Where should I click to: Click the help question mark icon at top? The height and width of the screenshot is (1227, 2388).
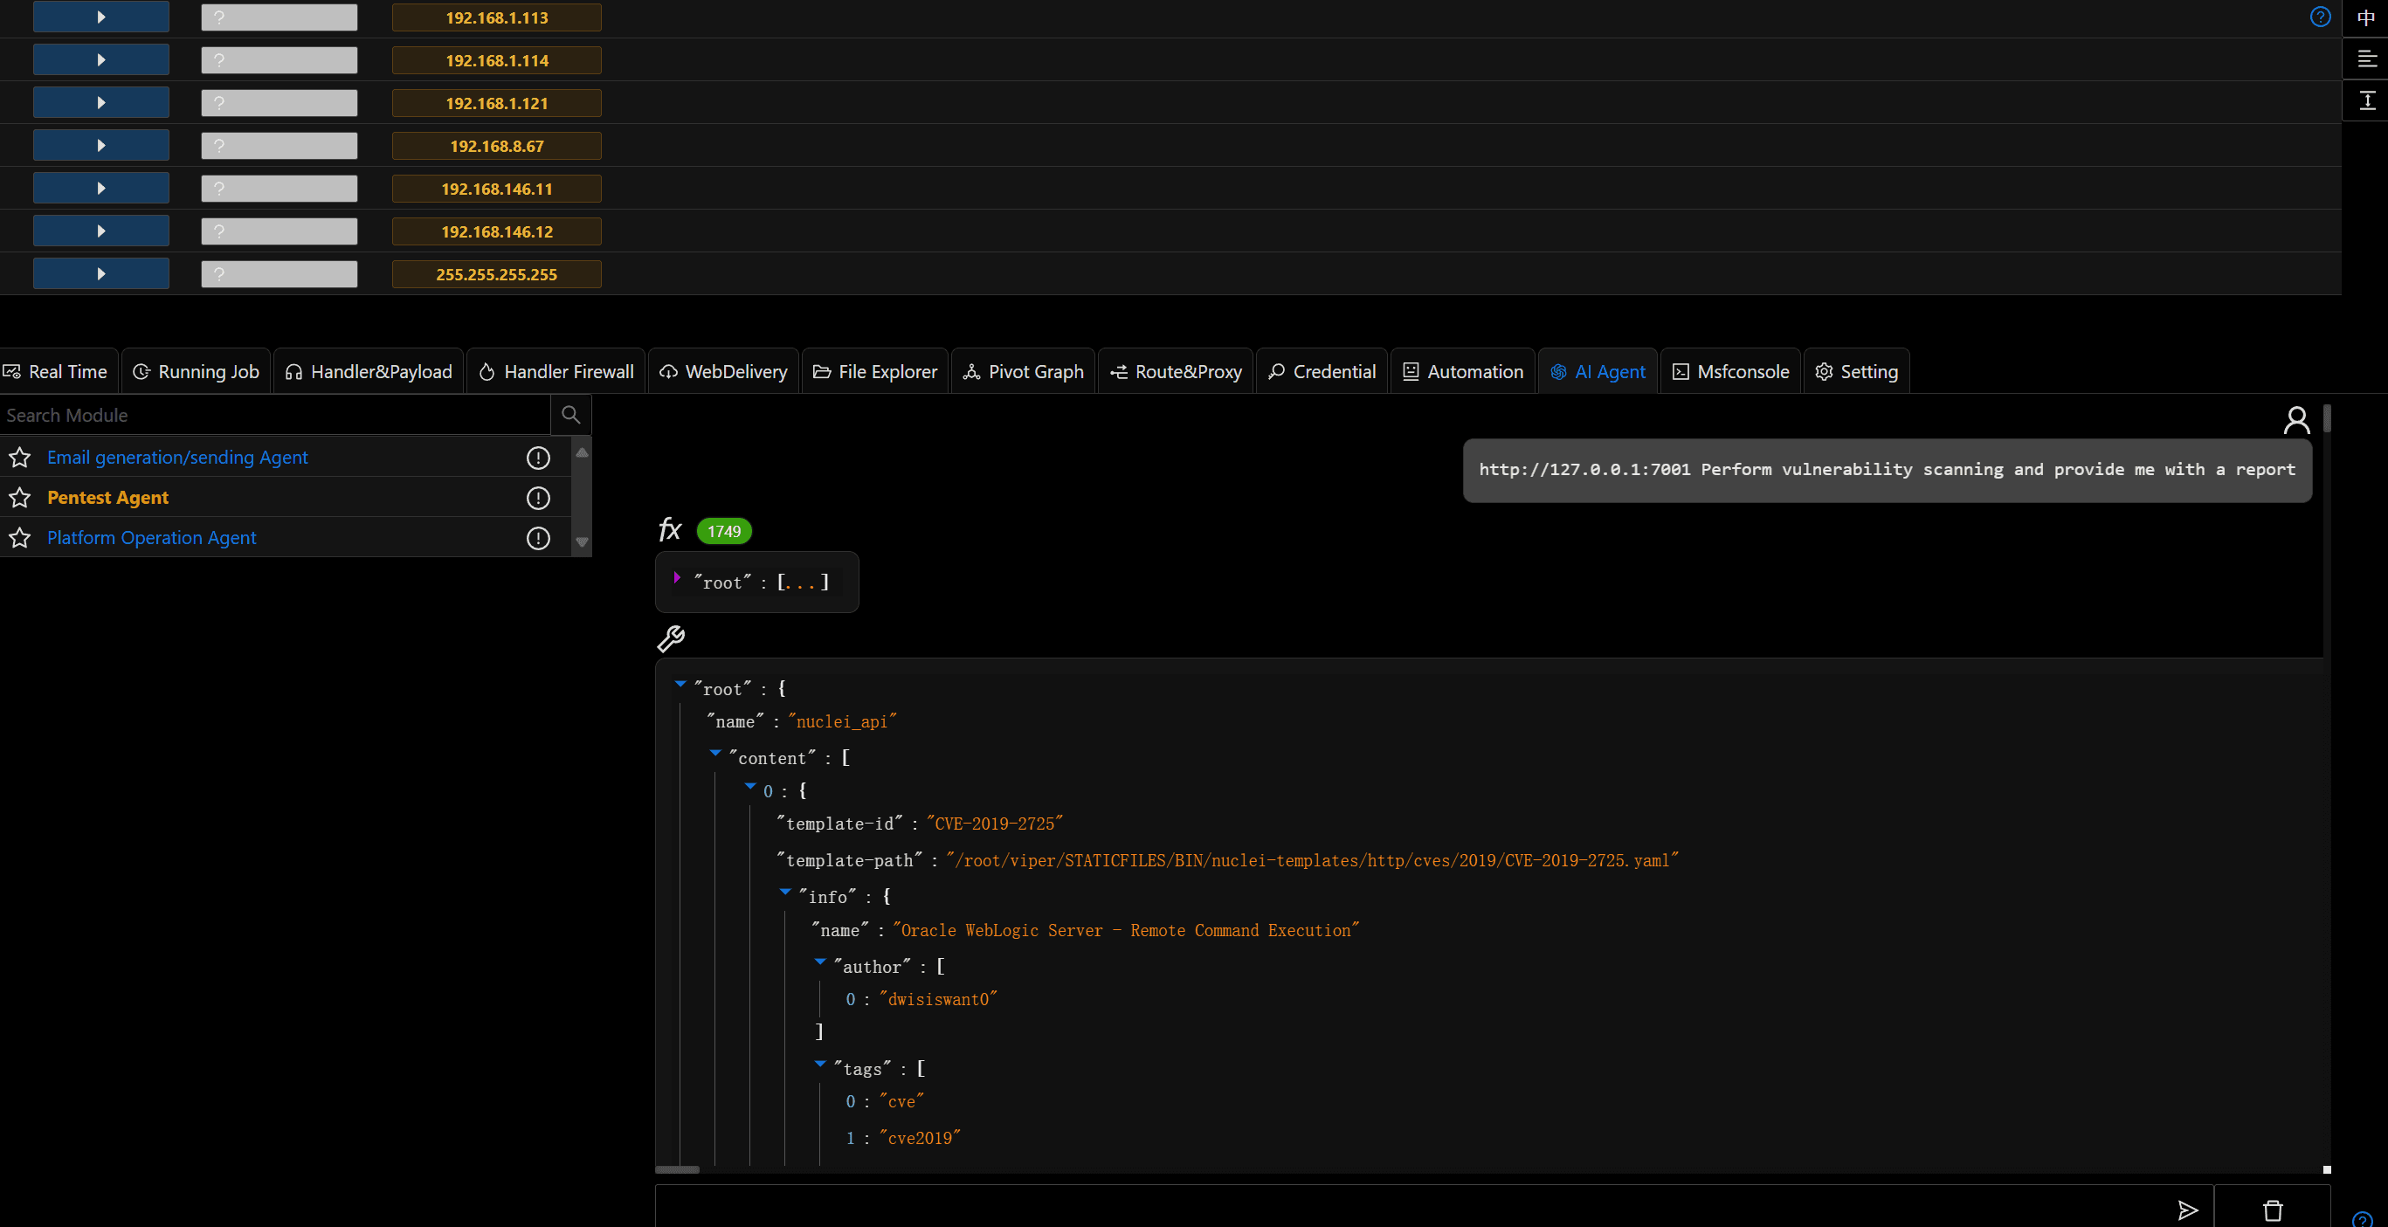click(2319, 17)
